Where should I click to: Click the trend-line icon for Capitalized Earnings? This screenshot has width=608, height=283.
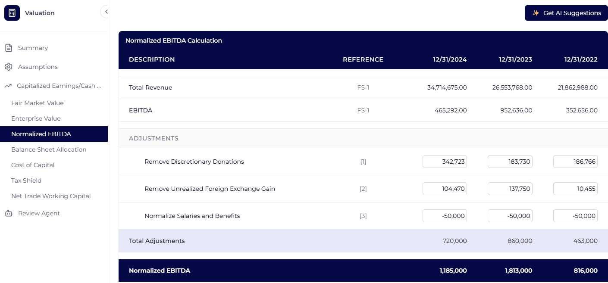pyautogui.click(x=8, y=86)
